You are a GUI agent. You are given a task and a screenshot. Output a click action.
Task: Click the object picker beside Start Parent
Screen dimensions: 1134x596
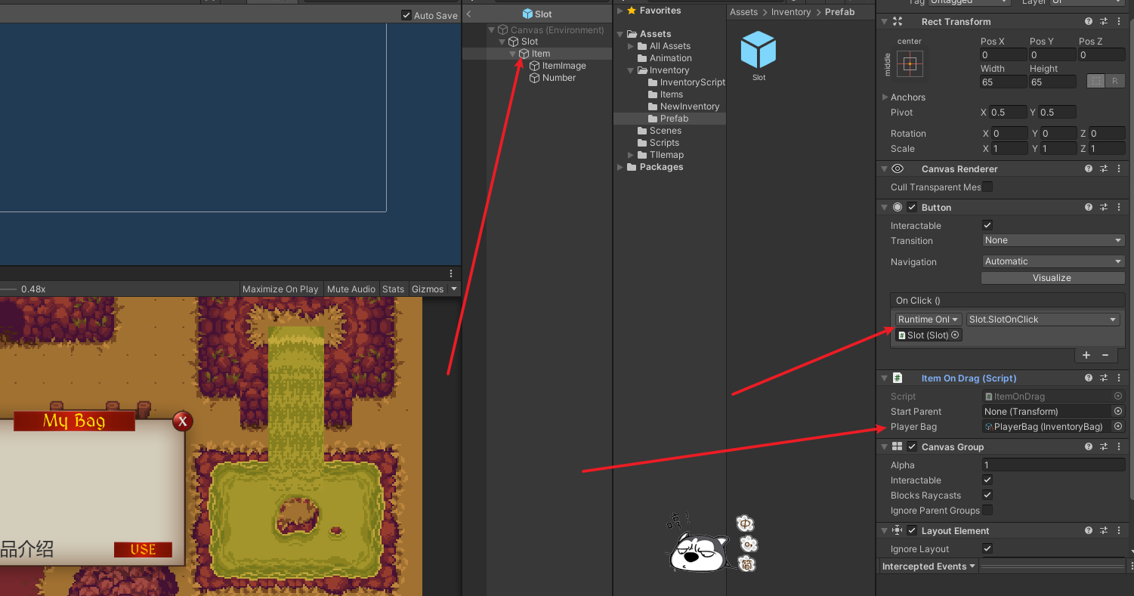(1117, 411)
